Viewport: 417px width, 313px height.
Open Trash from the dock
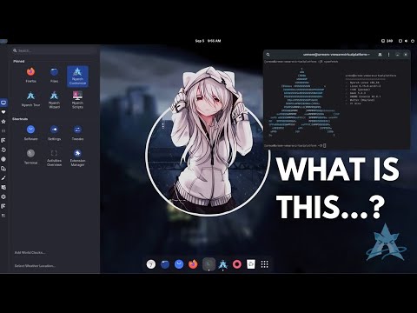pyautogui.click(x=251, y=264)
